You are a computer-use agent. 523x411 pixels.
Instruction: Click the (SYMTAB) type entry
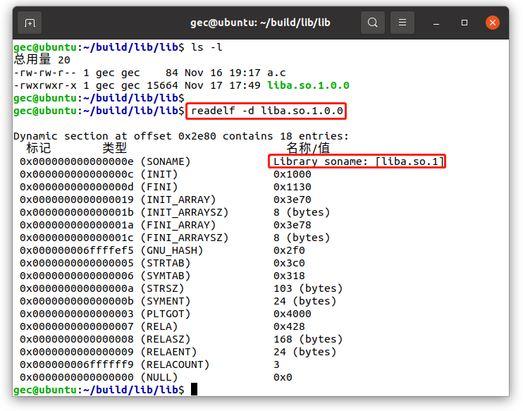pos(166,276)
